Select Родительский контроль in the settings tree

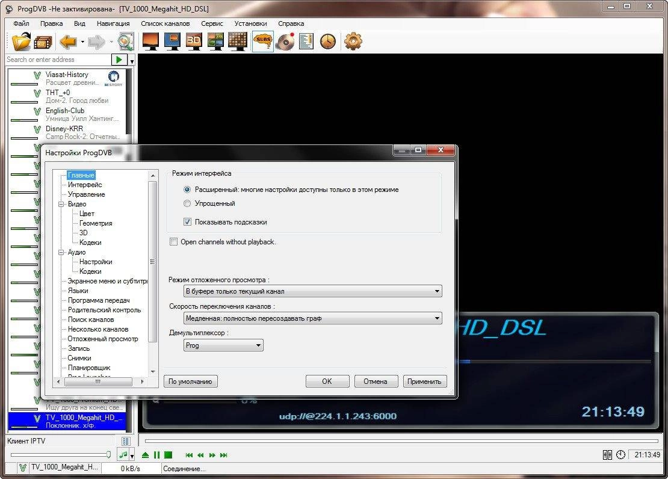pyautogui.click(x=104, y=311)
